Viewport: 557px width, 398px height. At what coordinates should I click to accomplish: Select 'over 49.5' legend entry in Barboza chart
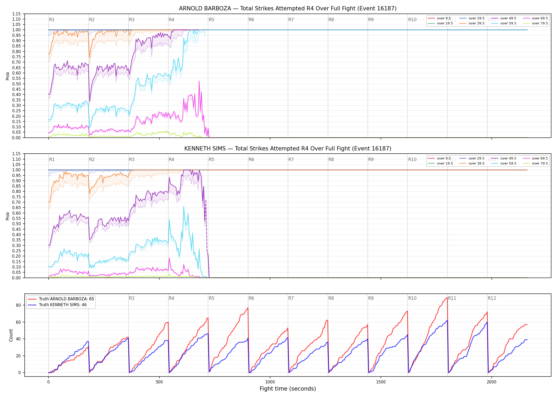504,18
